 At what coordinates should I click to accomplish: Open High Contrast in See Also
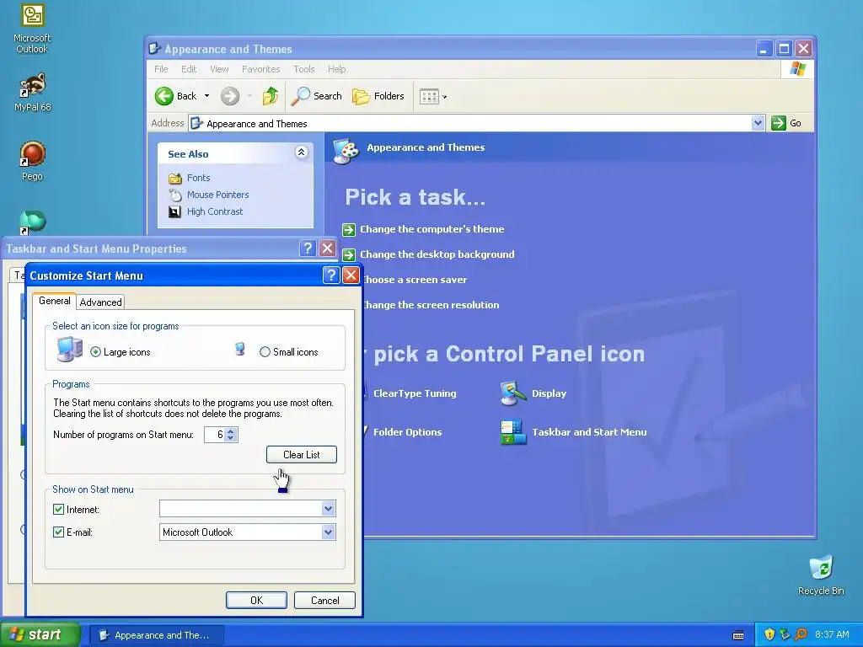(x=215, y=211)
